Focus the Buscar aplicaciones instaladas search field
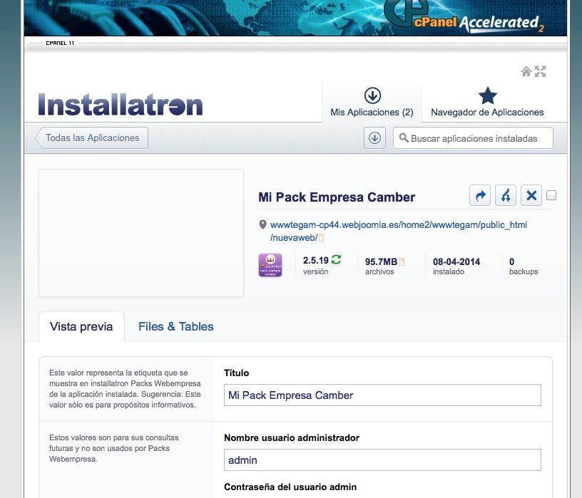Screen dimensions: 582x498 (474, 138)
